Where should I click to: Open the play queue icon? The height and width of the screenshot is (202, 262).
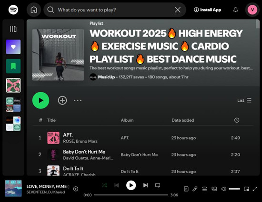click(204, 189)
